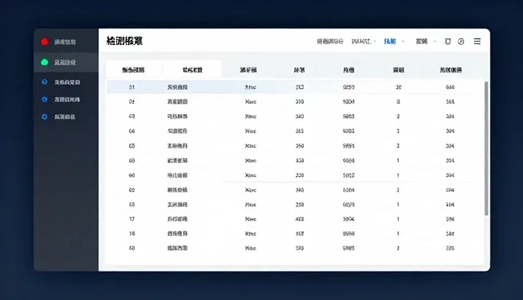
Task: Click the table's vertical scrollbar thumb
Action: tap(486, 148)
